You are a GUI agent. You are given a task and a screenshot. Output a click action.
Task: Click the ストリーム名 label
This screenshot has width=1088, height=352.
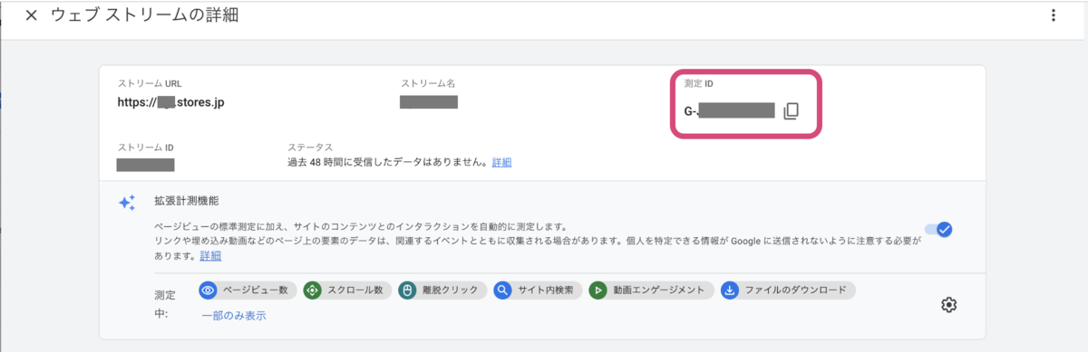point(428,83)
